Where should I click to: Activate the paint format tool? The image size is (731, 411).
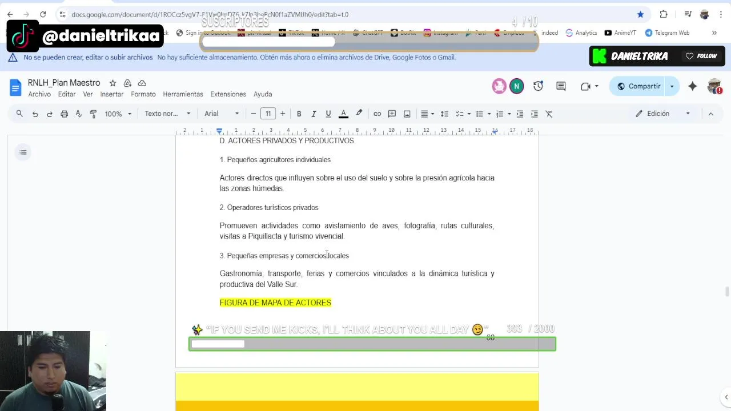[93, 114]
